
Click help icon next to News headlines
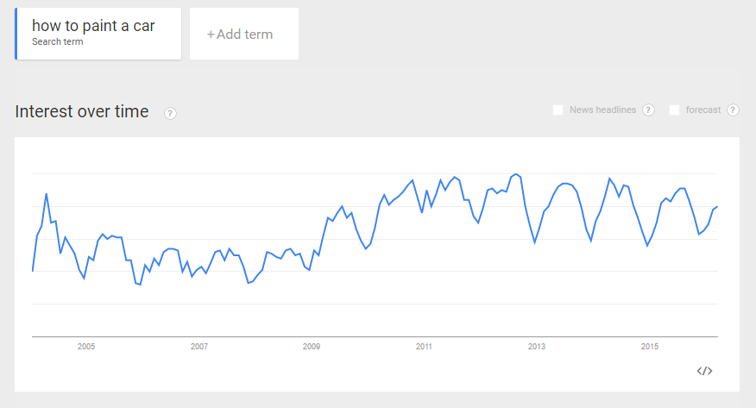(x=648, y=110)
